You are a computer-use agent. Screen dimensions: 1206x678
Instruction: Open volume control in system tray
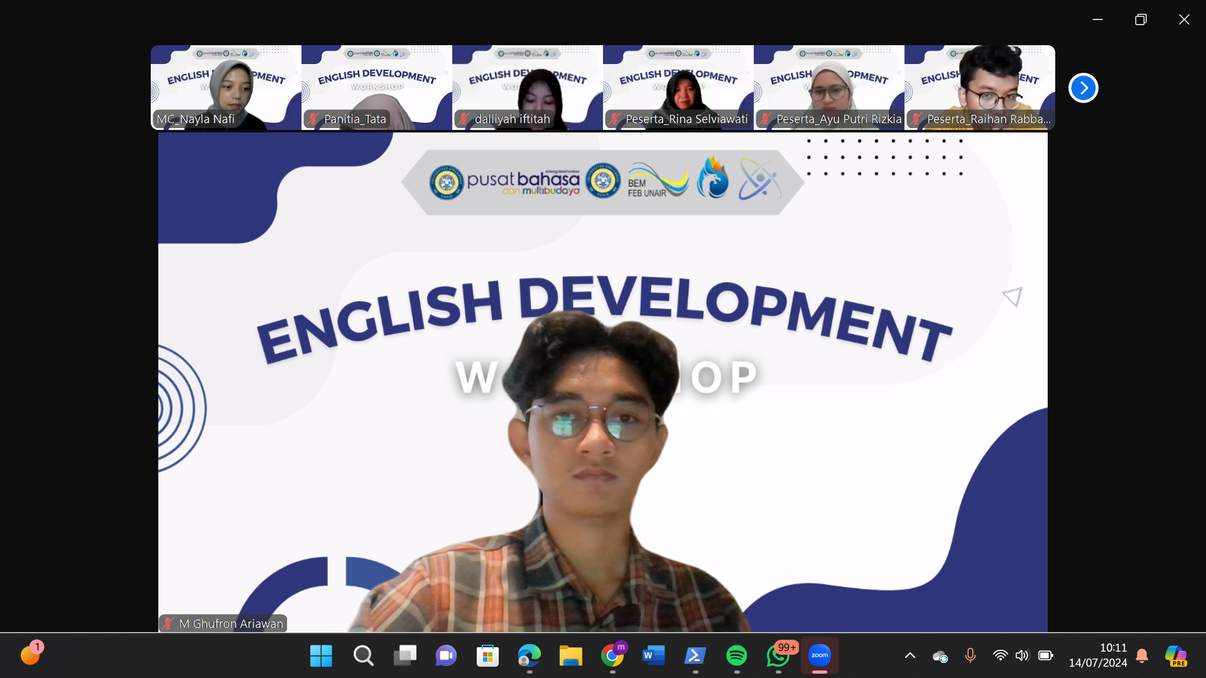coord(1023,656)
